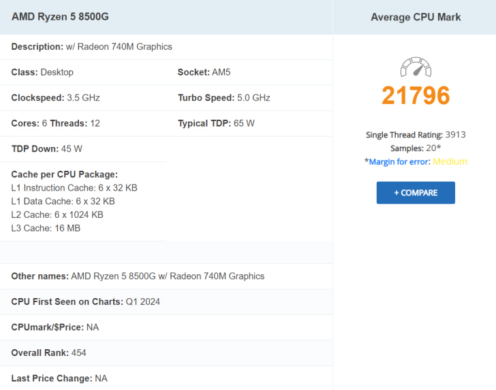This screenshot has height=390, width=496.
Task: Click the Medium margin rating text
Action: [x=450, y=161]
